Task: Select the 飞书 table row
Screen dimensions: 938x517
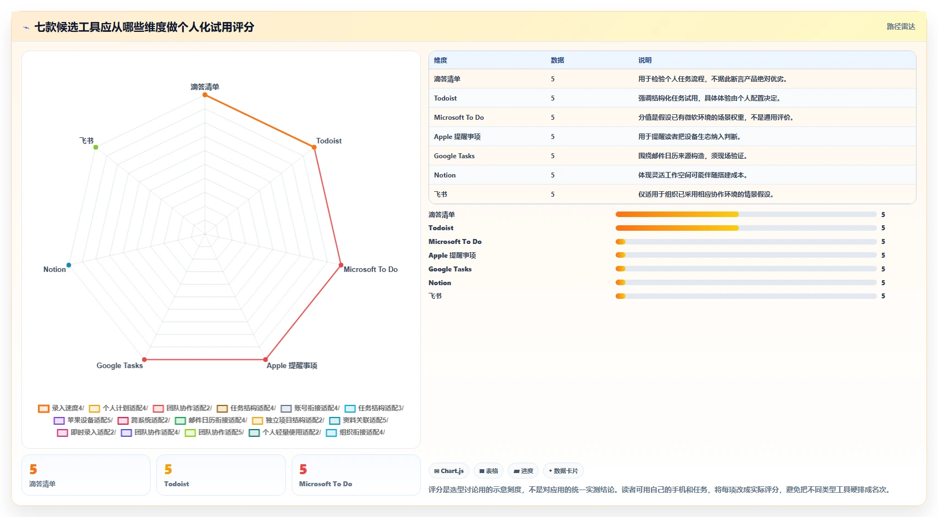Action: pyautogui.click(x=672, y=194)
